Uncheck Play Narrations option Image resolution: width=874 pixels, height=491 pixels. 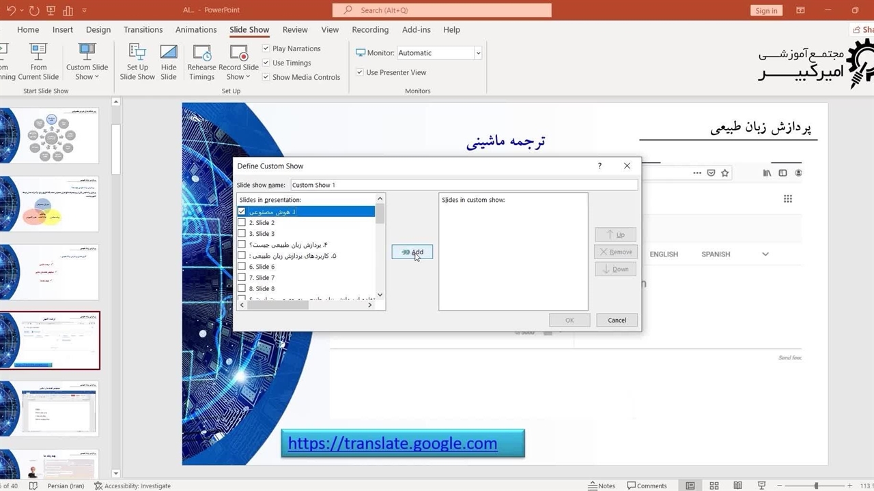pyautogui.click(x=266, y=48)
